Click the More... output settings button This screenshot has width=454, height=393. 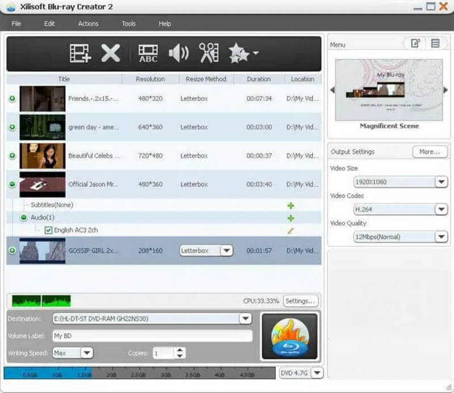click(x=430, y=152)
